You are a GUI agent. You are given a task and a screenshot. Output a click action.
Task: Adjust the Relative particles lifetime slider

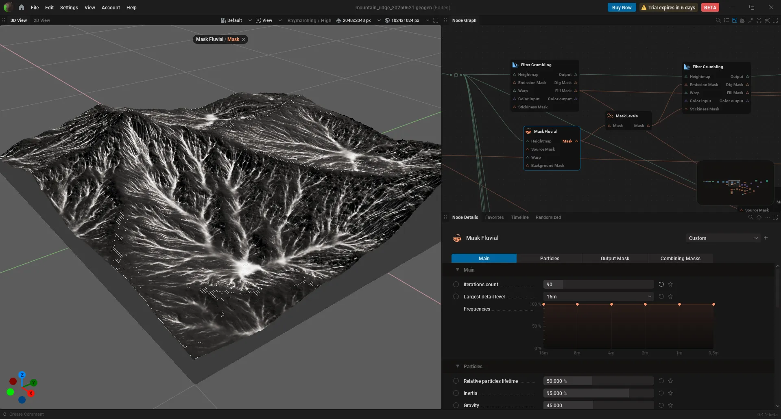click(598, 381)
